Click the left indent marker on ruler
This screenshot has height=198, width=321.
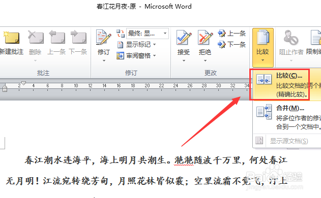[x=5, y=88]
